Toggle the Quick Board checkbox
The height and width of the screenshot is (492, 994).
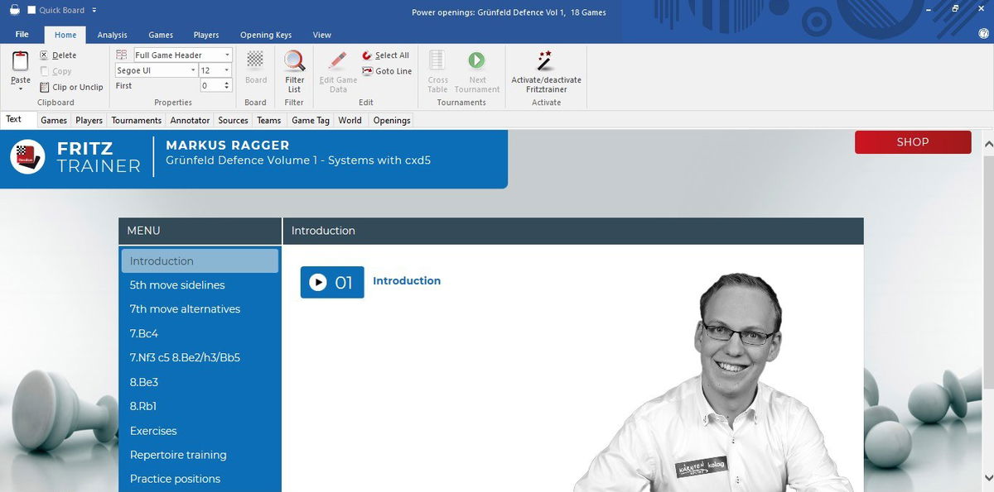(31, 10)
